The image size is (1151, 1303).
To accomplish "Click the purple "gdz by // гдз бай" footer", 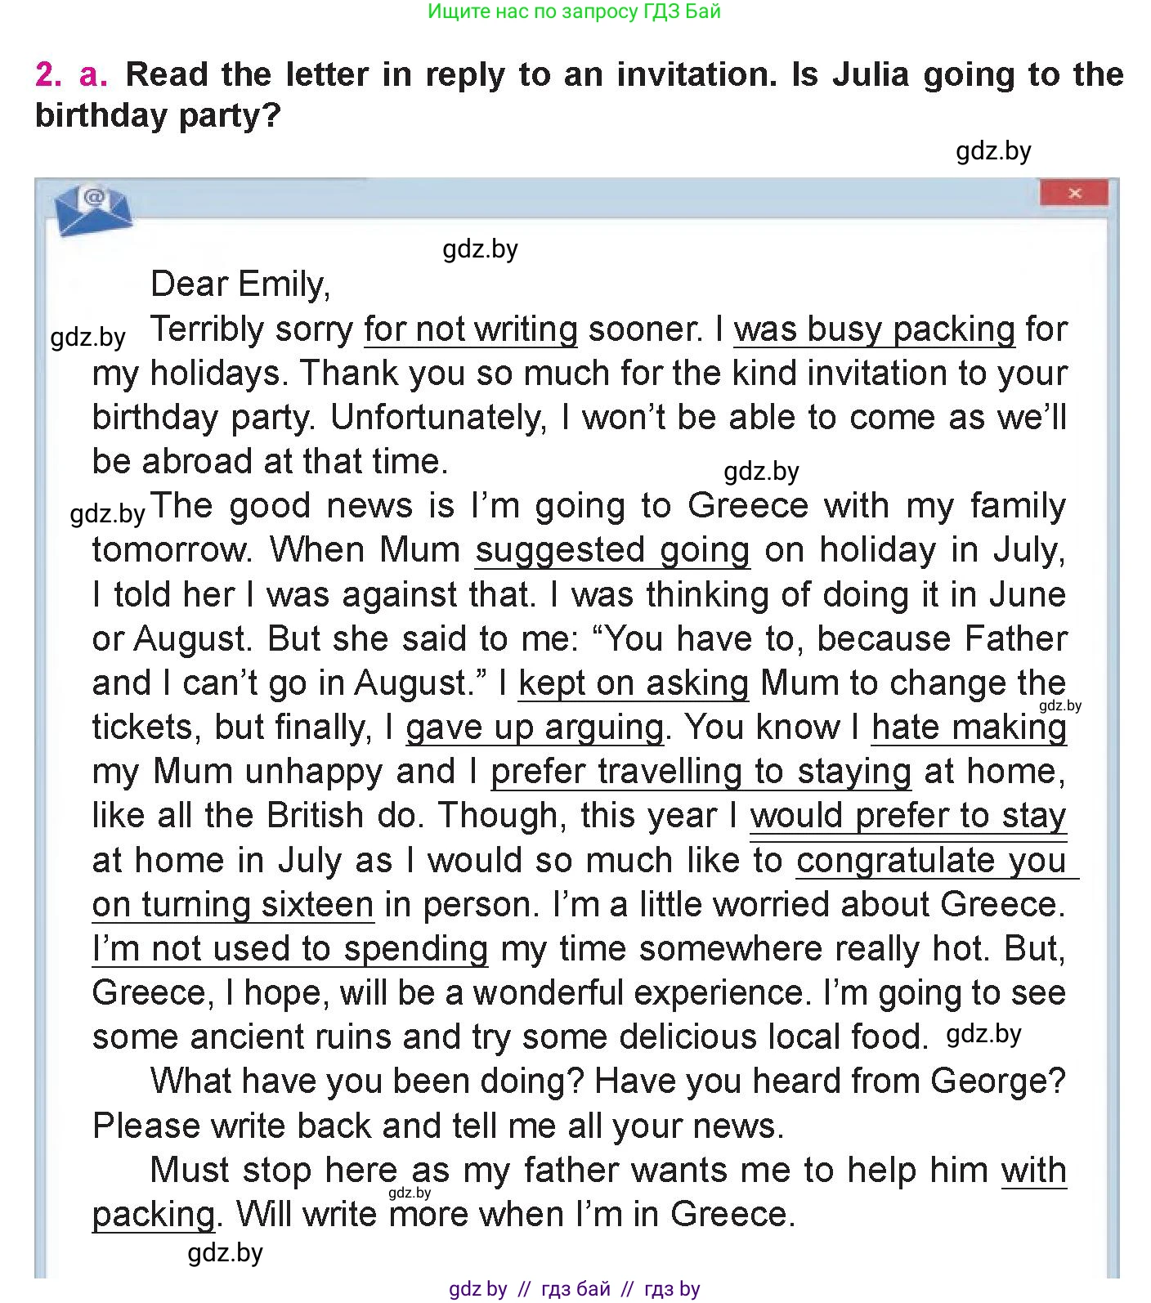I will coord(574,1289).
